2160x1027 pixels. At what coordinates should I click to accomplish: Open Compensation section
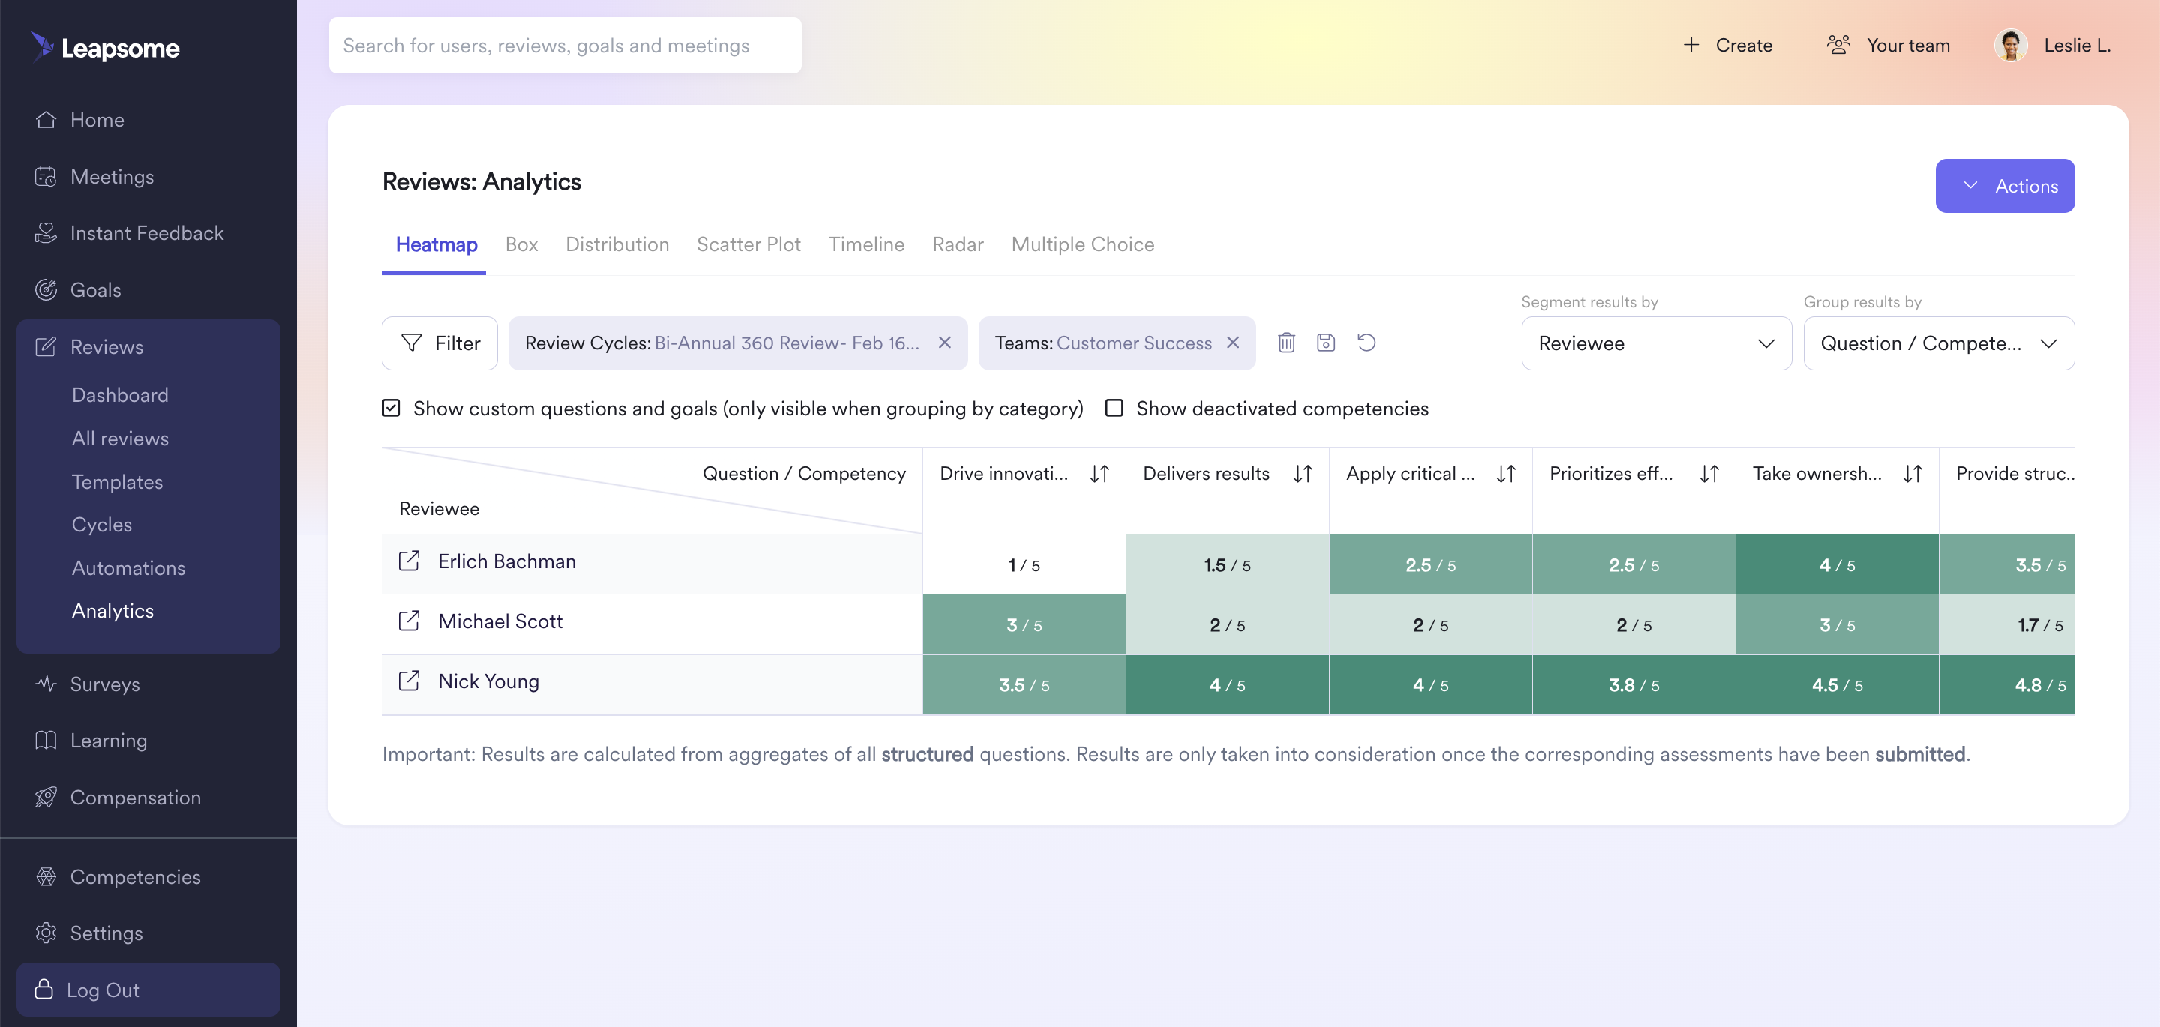click(118, 798)
